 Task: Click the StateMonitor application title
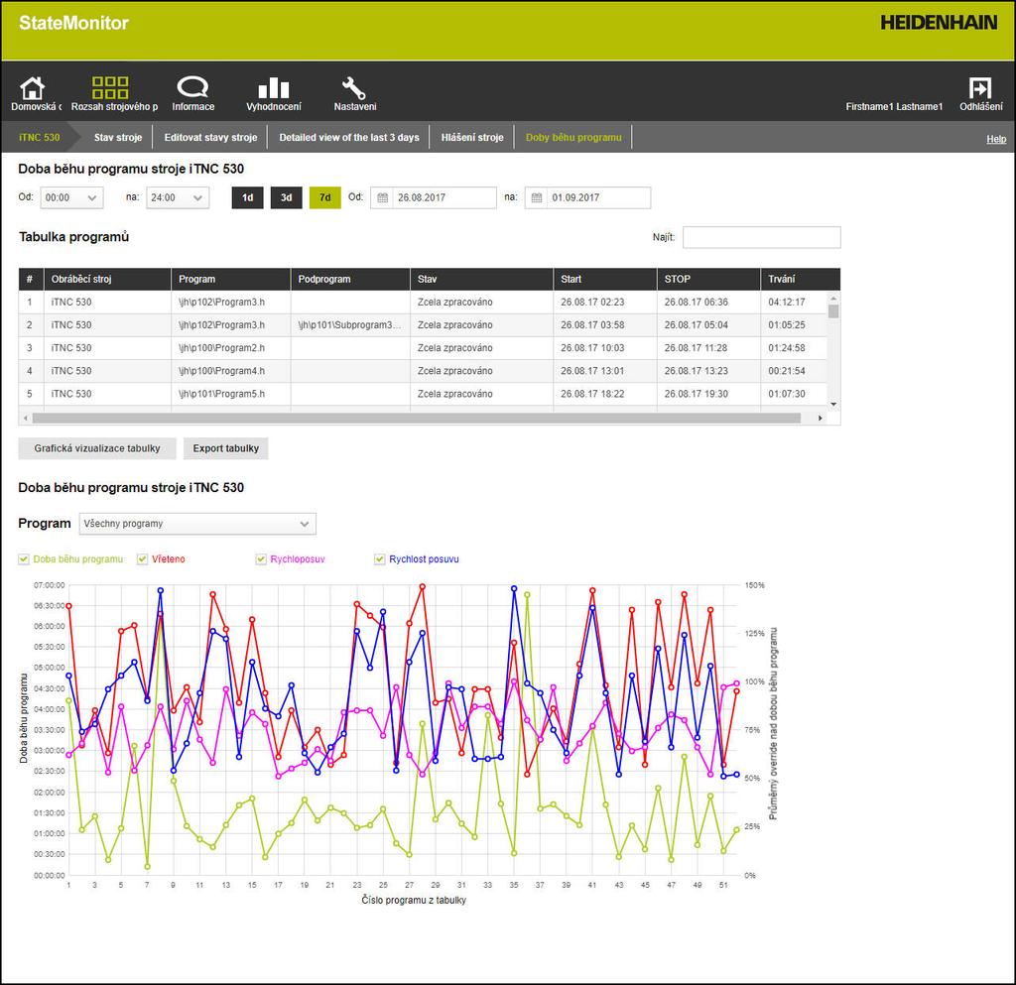(73, 24)
